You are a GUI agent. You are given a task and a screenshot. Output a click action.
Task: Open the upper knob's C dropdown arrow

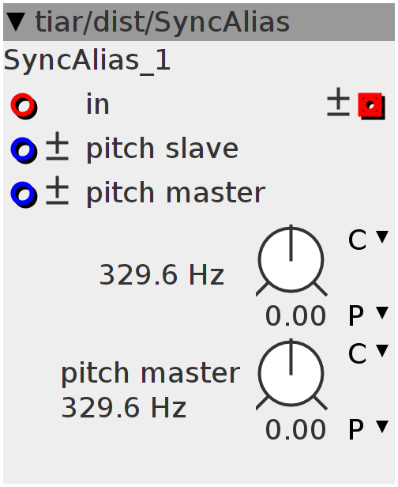382,237
